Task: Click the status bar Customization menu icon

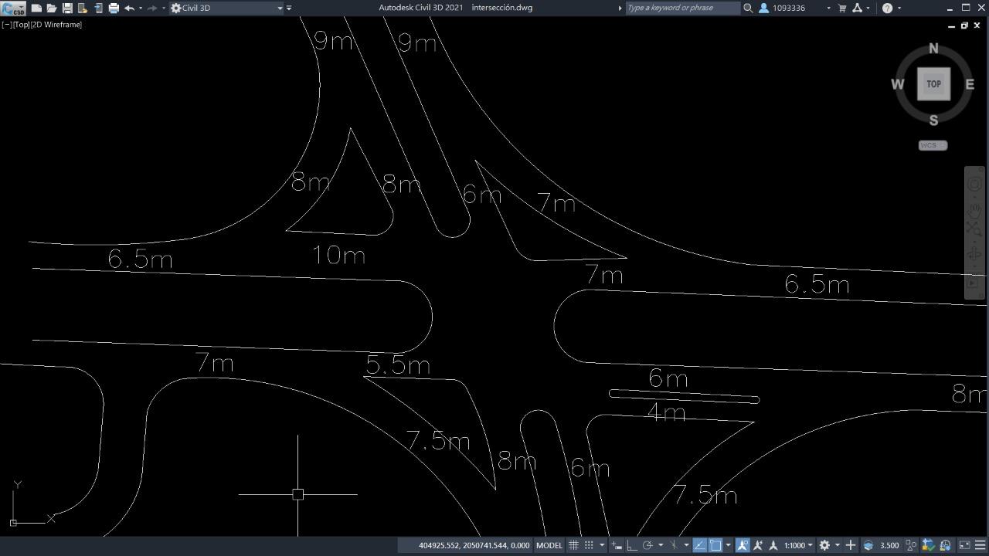Action: 980,545
